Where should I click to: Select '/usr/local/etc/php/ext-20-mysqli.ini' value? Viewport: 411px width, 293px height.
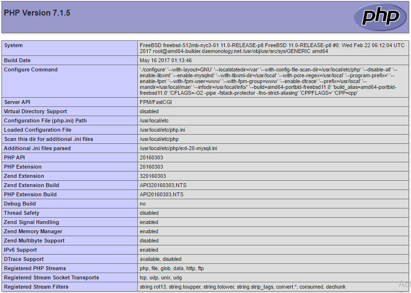coord(179,148)
